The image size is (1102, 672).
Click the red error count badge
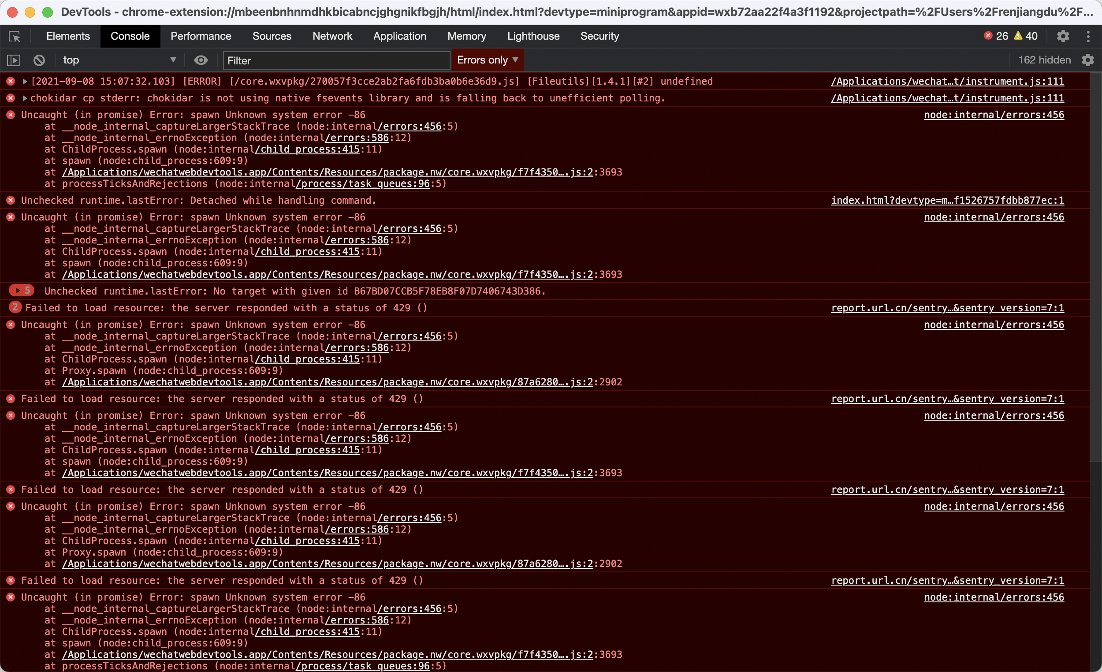click(x=996, y=36)
